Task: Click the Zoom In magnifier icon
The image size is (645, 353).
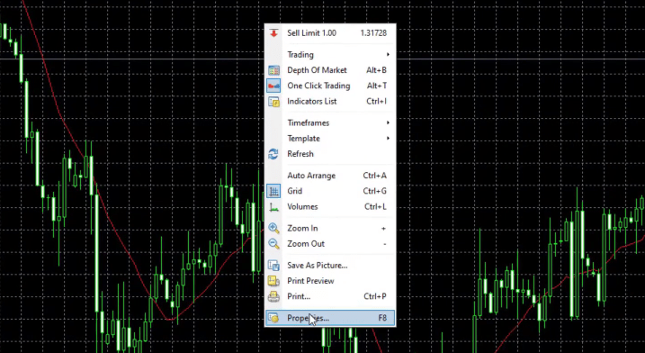Action: pos(273,228)
